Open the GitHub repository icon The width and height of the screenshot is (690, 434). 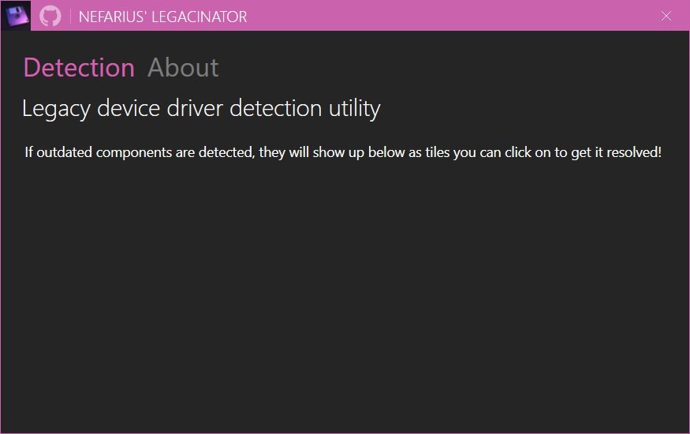pyautogui.click(x=50, y=17)
